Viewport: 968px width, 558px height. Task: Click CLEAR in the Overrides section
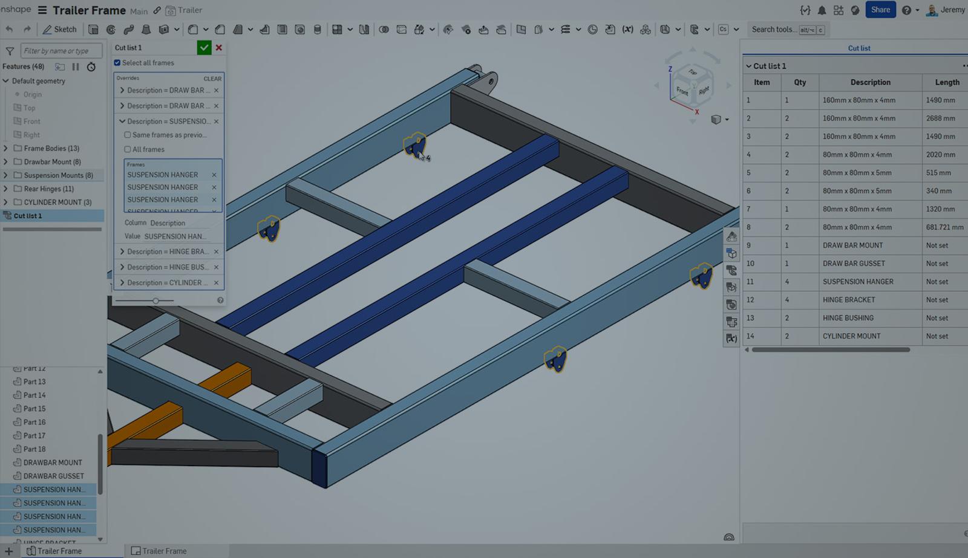coord(212,78)
